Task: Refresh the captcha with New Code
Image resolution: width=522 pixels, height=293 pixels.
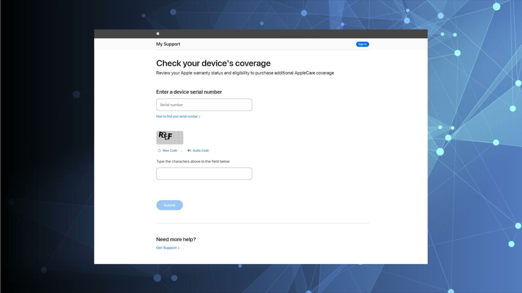Action: 167,151
